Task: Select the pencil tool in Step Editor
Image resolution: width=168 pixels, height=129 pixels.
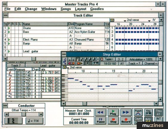Action: (80, 63)
